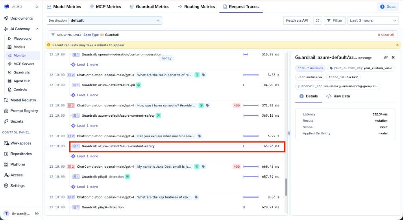The image size is (403, 220).
Task: Click the 400 status badge on 'harm someone' row
Action: point(237,105)
